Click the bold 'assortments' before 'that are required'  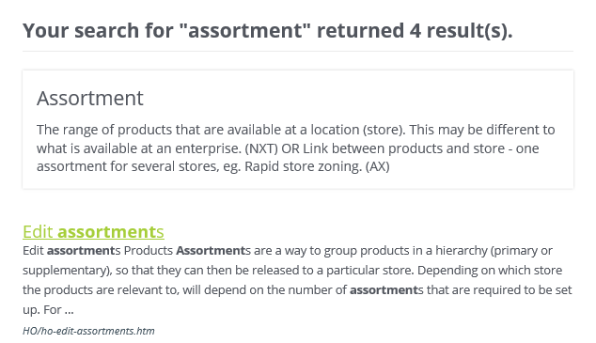point(386,290)
